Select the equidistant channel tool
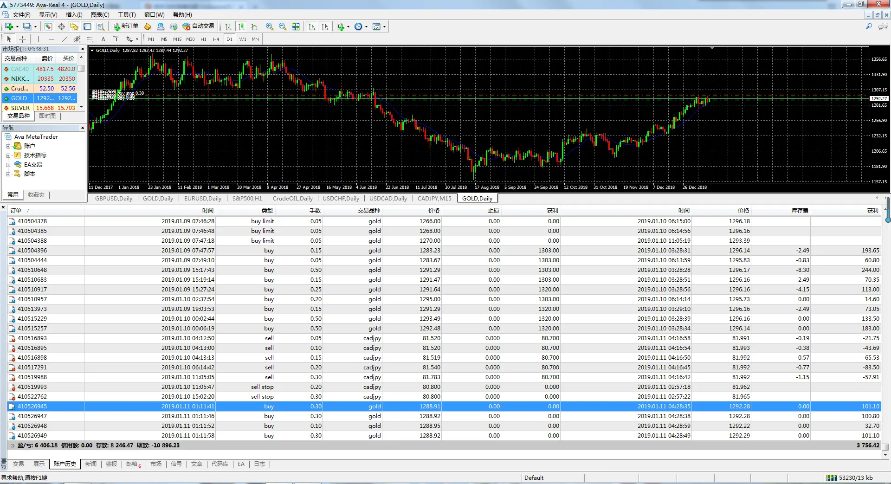Image resolution: width=891 pixels, height=484 pixels. coord(77,39)
